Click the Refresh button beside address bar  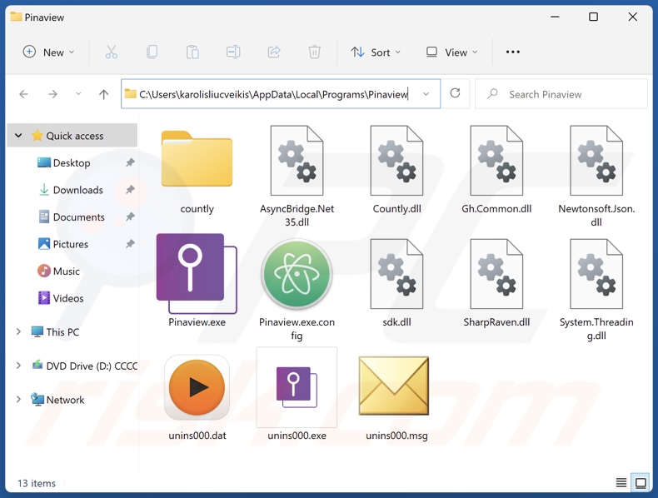(455, 94)
